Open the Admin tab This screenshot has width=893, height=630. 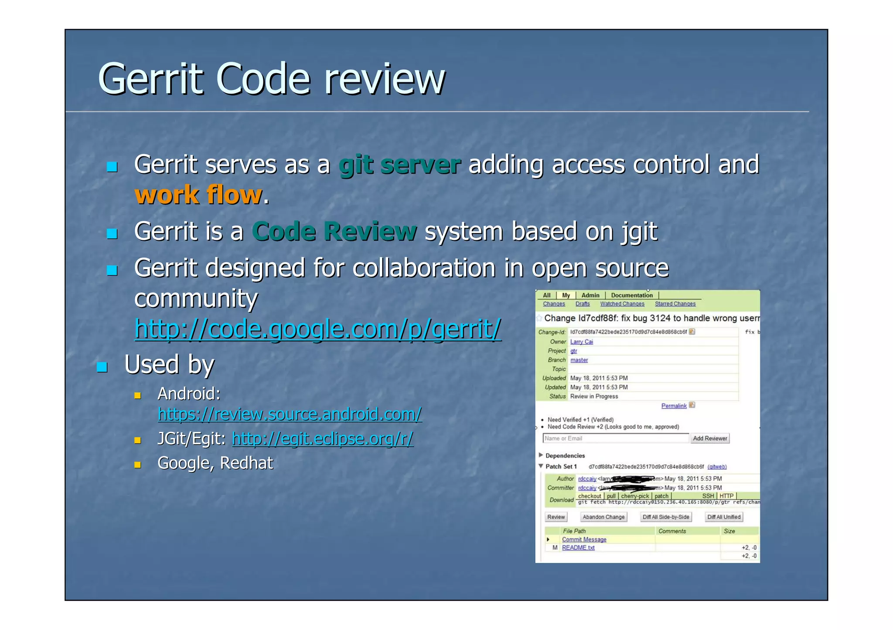point(590,295)
